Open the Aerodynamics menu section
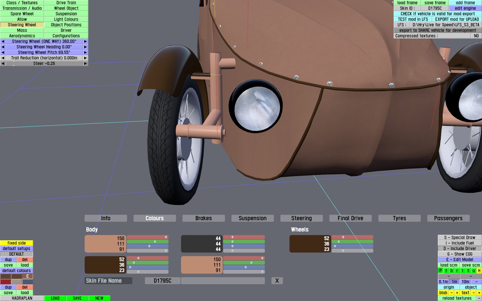Viewport: 482px width, 301px height. pos(22,36)
